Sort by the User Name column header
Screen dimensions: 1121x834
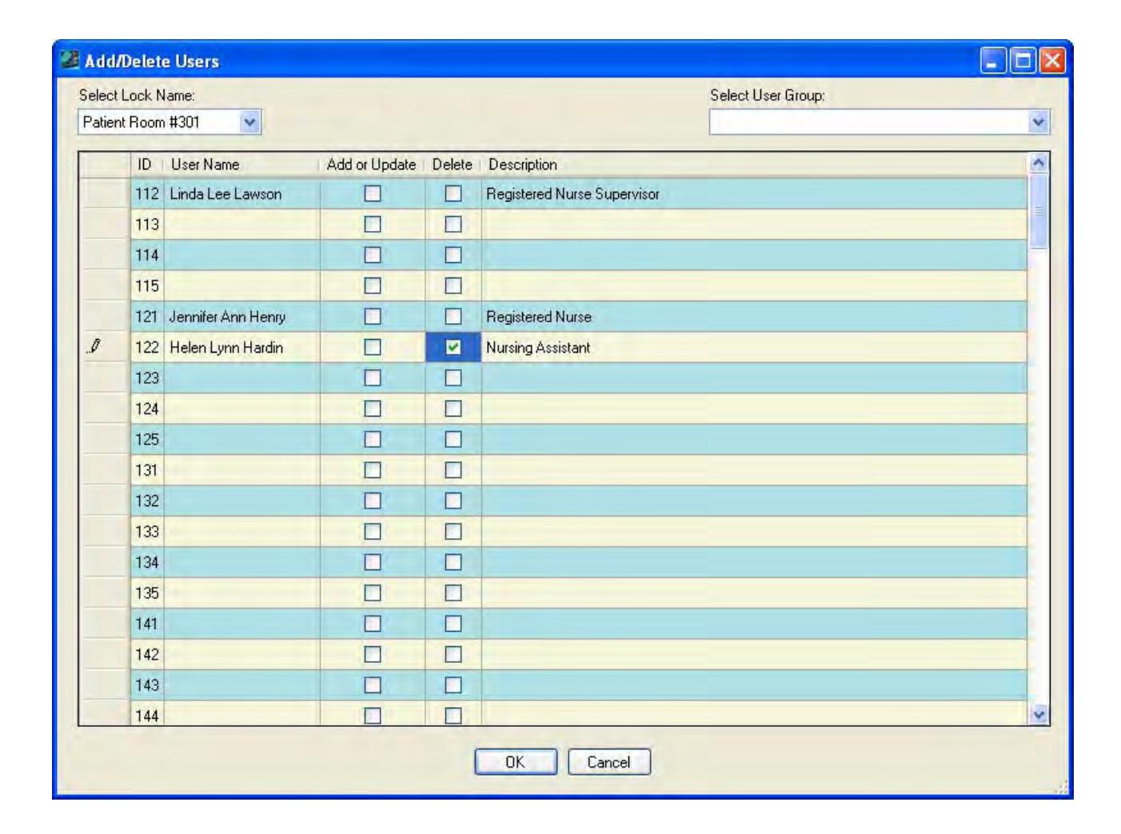[x=241, y=165]
